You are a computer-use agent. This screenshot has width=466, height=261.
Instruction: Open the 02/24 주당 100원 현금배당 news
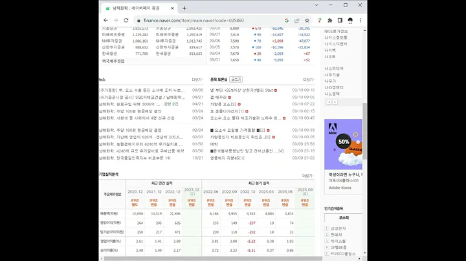[130, 130]
